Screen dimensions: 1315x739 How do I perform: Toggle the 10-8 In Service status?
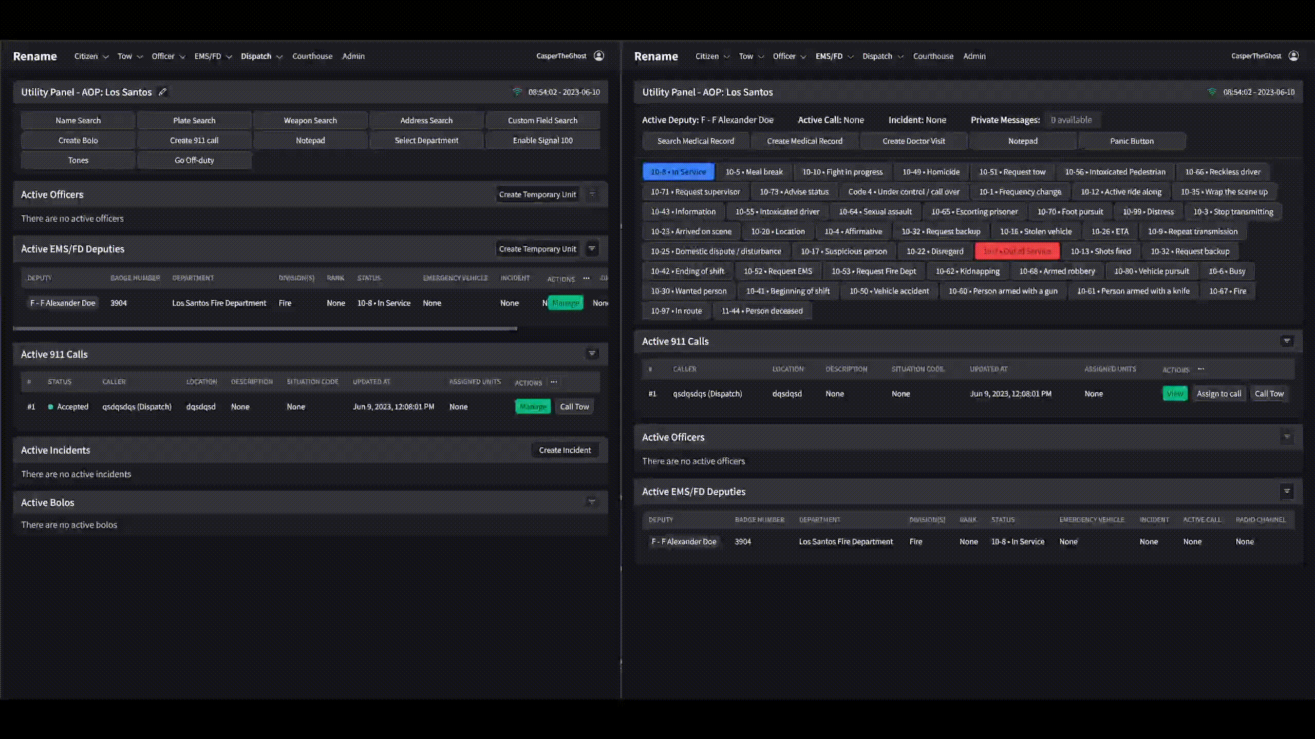click(678, 172)
